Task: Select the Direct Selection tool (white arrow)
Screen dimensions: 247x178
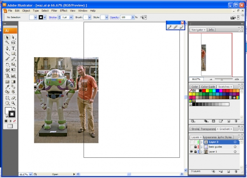Action: (x=13, y=37)
